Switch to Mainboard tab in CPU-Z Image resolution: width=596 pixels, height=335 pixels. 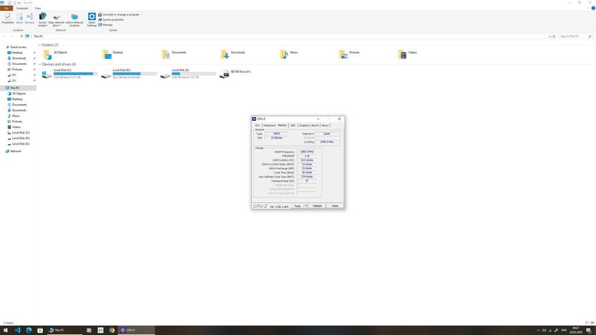pos(269,125)
